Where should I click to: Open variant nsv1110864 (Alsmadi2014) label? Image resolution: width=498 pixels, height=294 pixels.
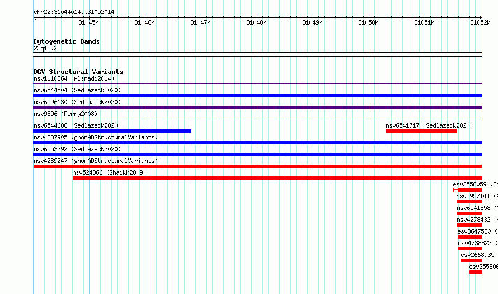point(74,78)
